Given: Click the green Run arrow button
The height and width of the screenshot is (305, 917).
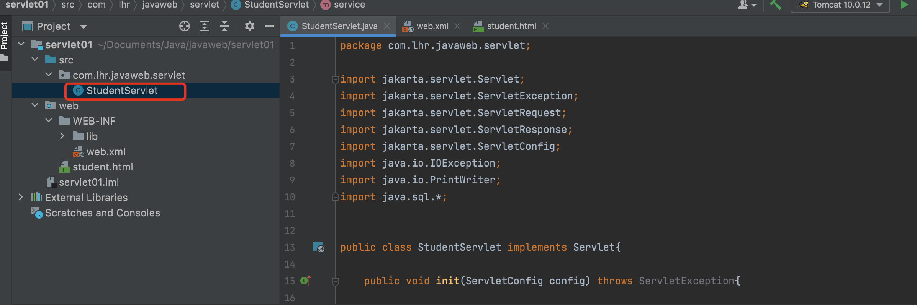Looking at the screenshot, I should pyautogui.click(x=904, y=5).
